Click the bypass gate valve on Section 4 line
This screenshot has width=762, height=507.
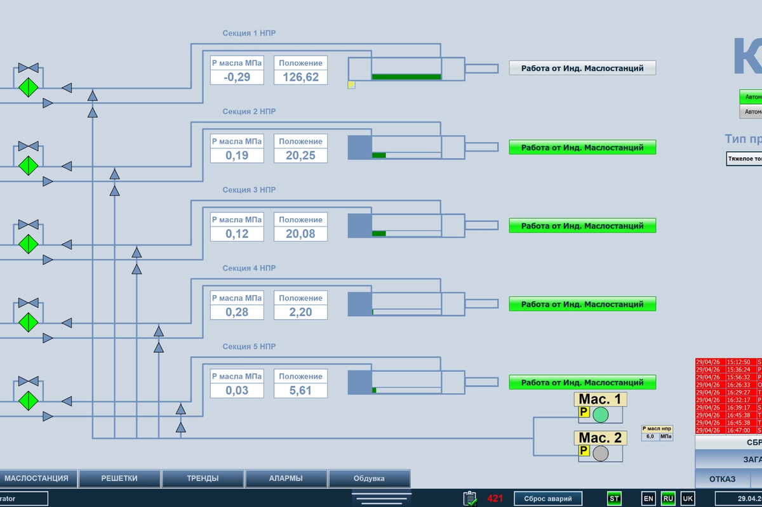(28, 303)
